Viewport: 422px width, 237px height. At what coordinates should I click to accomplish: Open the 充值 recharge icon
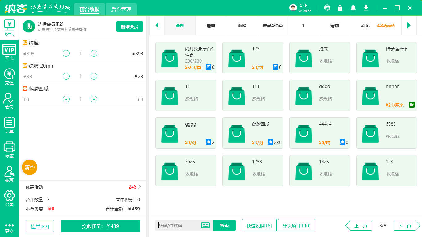pyautogui.click(x=9, y=77)
